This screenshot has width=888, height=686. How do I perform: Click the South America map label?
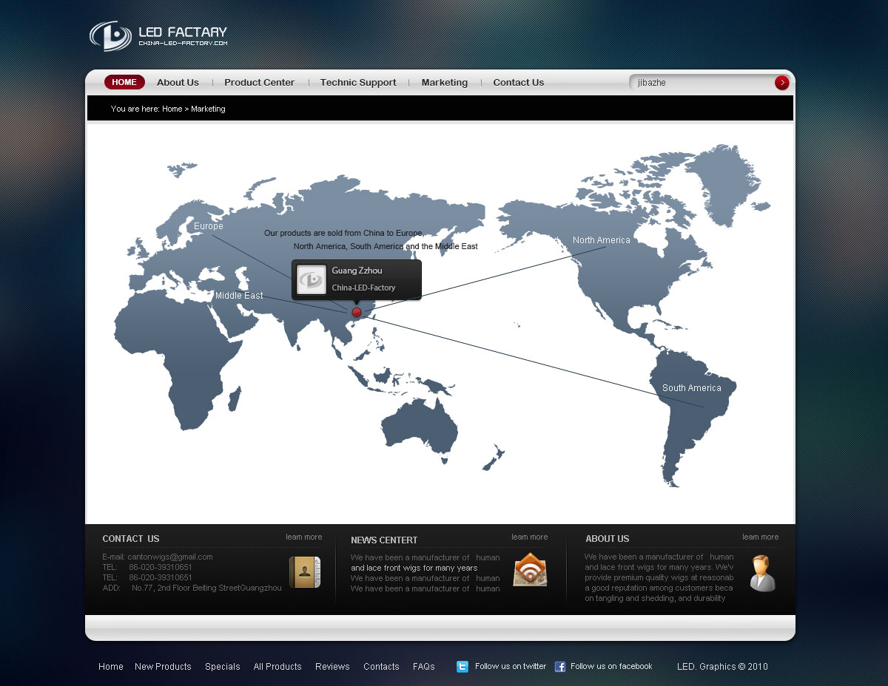click(691, 388)
